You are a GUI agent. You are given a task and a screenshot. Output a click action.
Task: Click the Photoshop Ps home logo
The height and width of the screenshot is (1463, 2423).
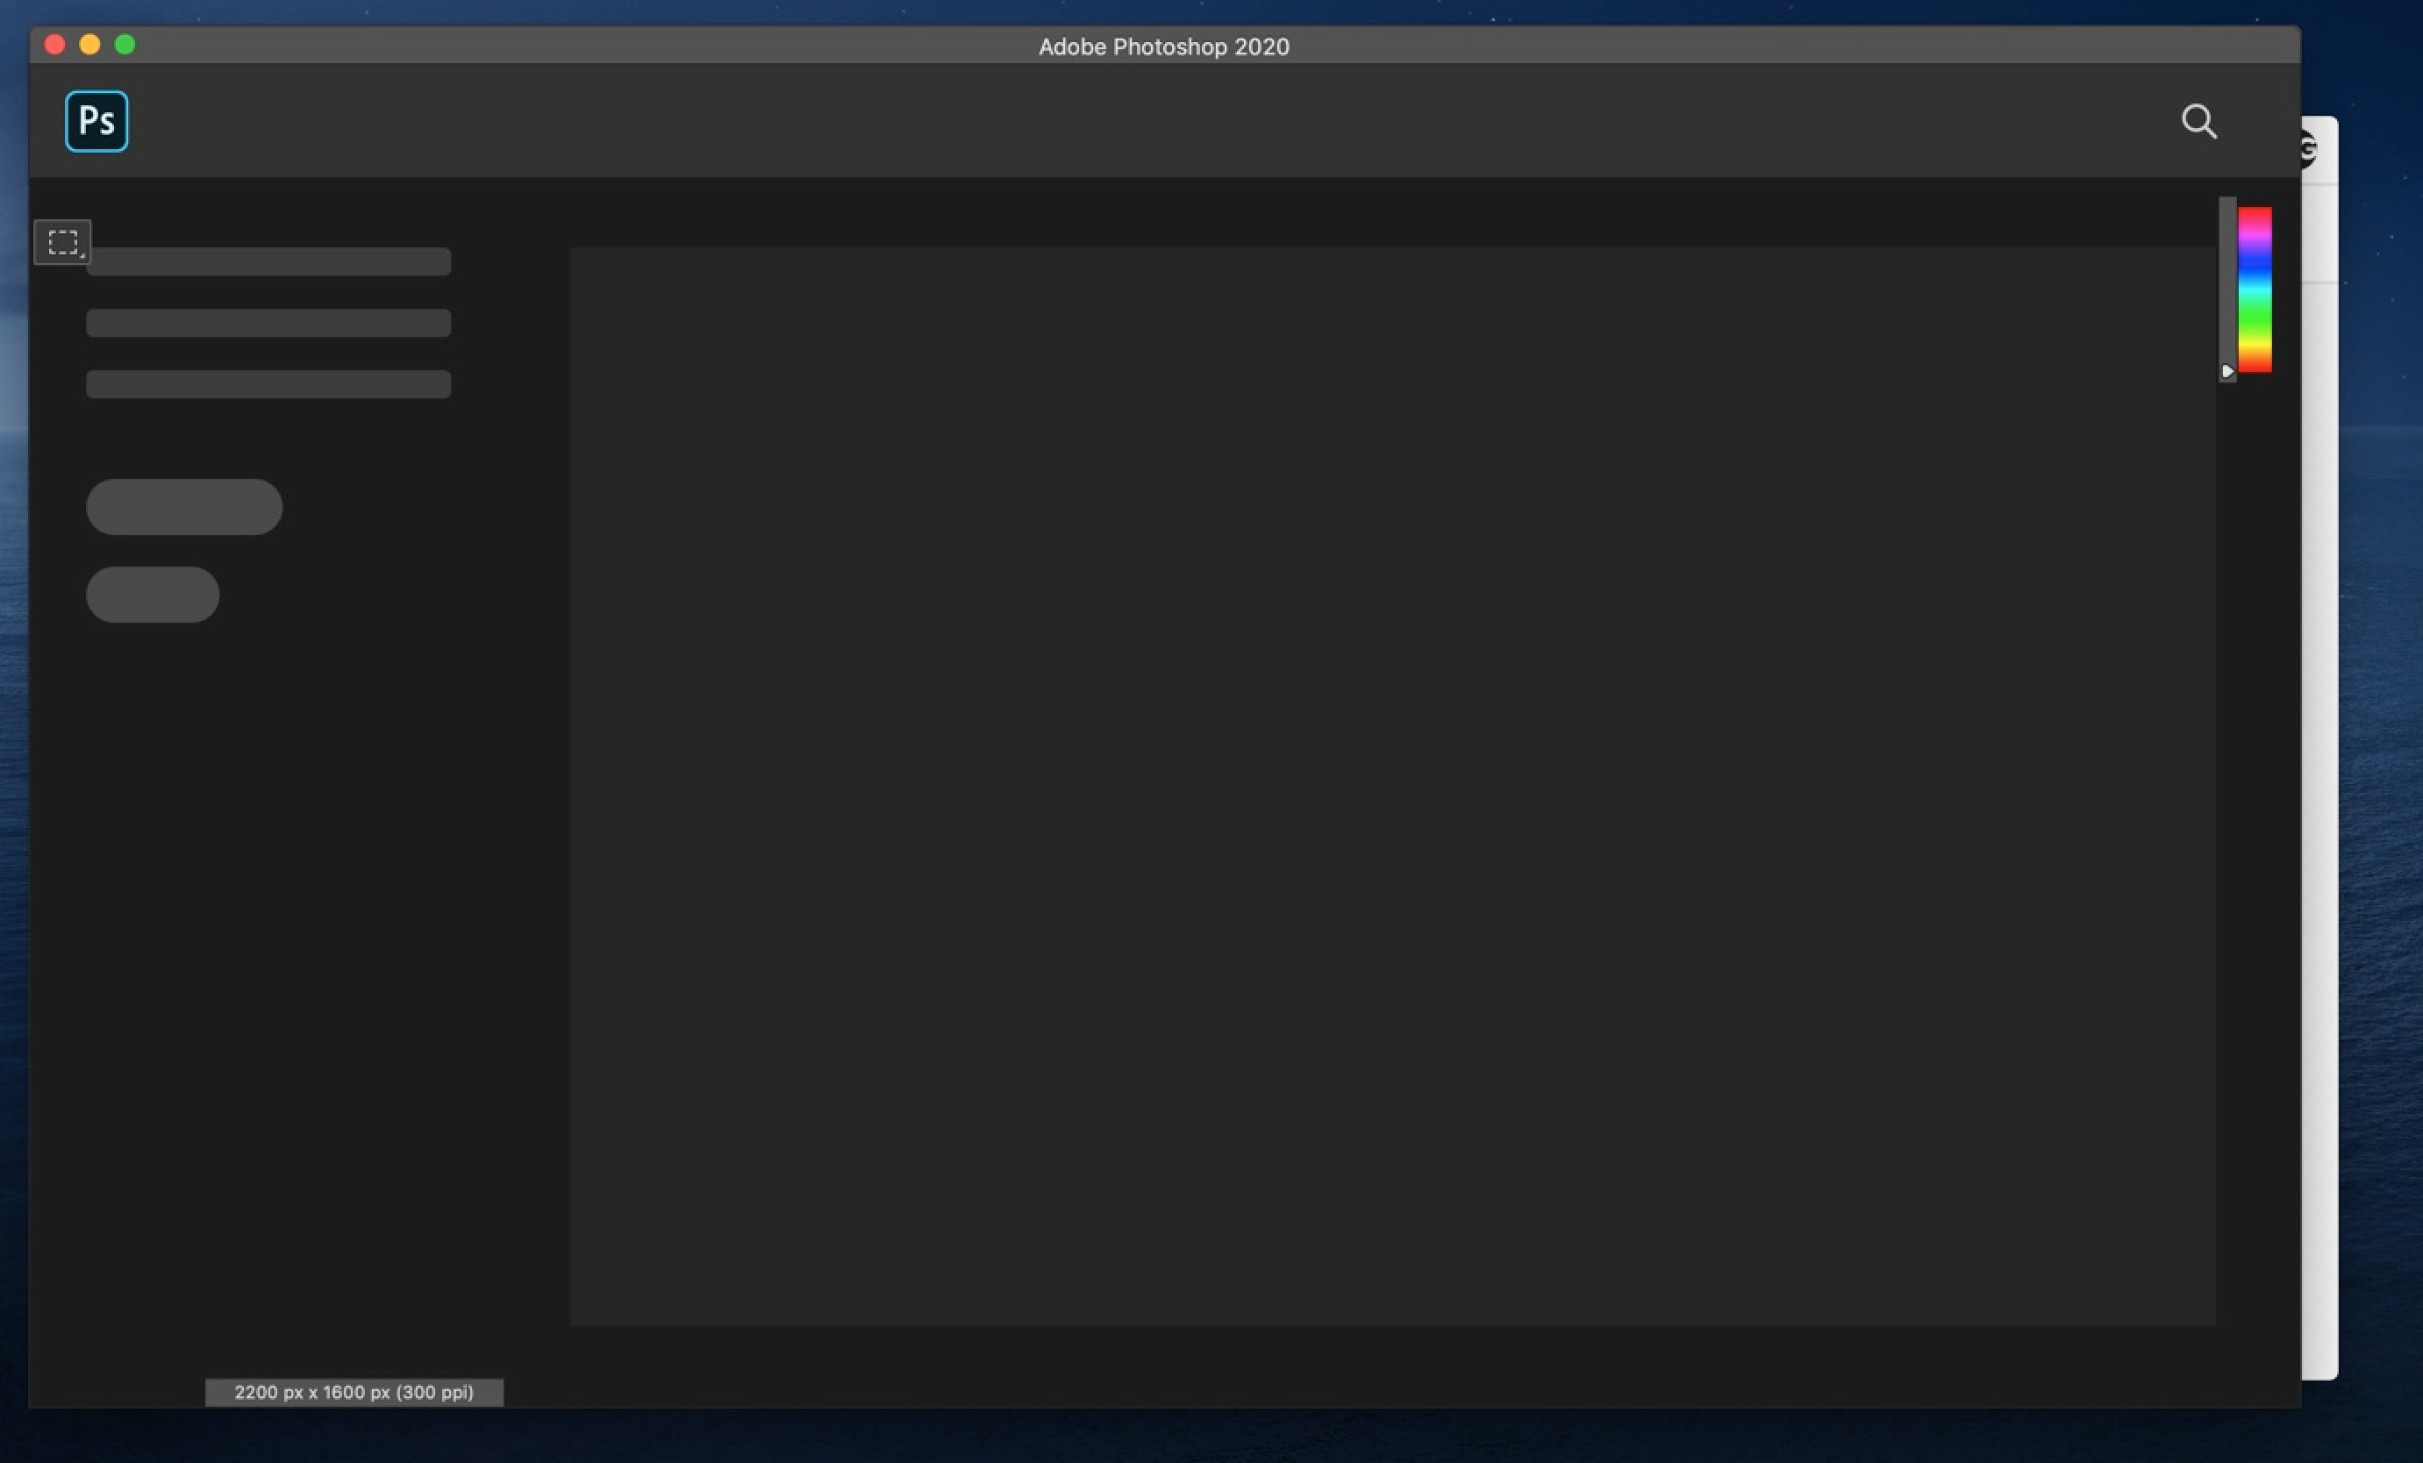pos(96,121)
